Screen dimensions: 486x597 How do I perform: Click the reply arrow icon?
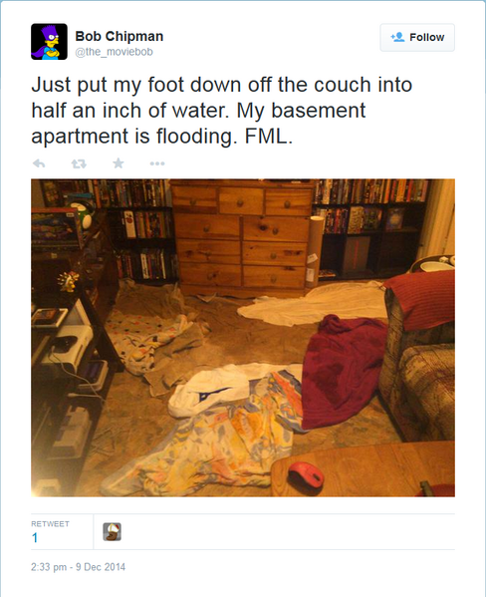click(x=39, y=163)
